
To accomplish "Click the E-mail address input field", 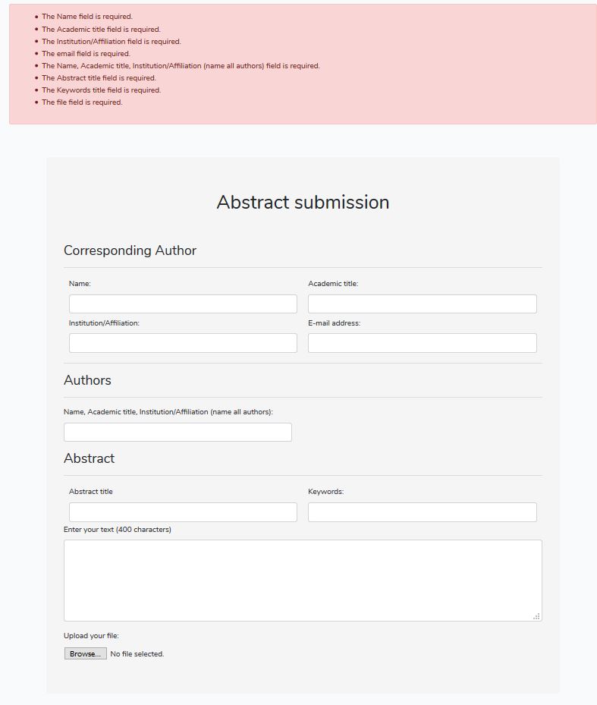I will click(421, 342).
